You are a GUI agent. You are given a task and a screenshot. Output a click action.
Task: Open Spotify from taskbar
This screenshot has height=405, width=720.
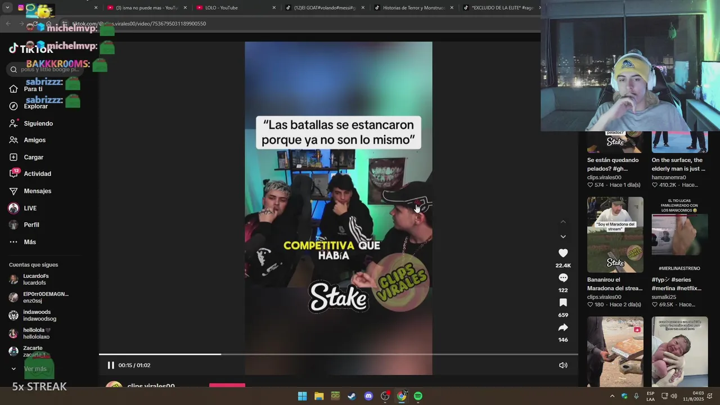coord(418,396)
